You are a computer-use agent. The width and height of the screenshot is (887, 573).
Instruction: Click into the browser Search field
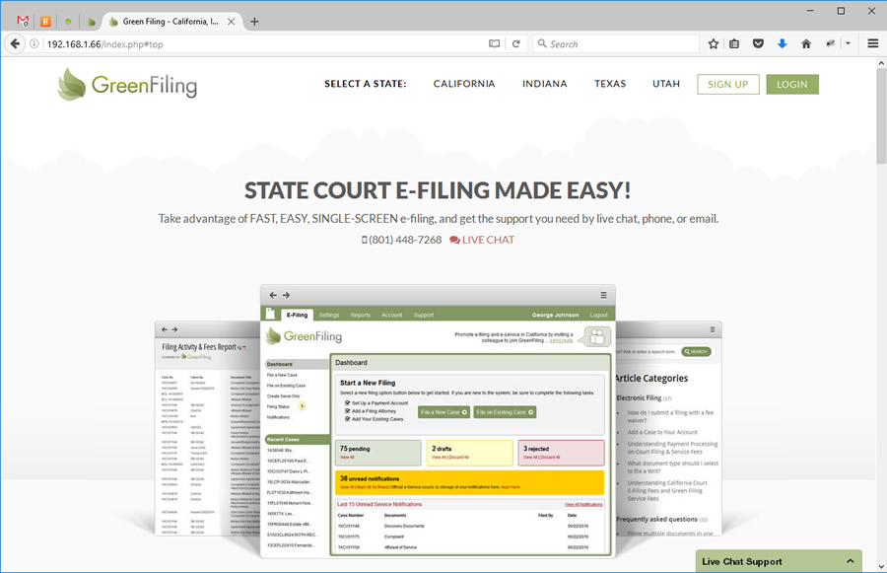coord(615,43)
